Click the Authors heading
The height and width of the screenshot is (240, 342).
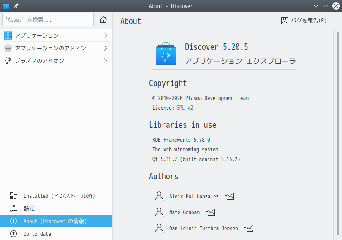[x=163, y=176]
